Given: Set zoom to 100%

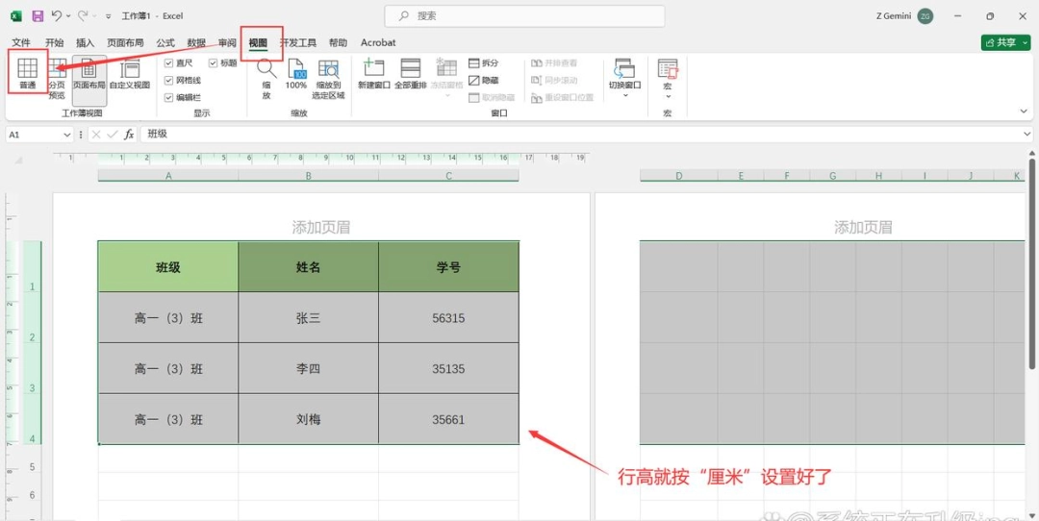Looking at the screenshot, I should 296,73.
